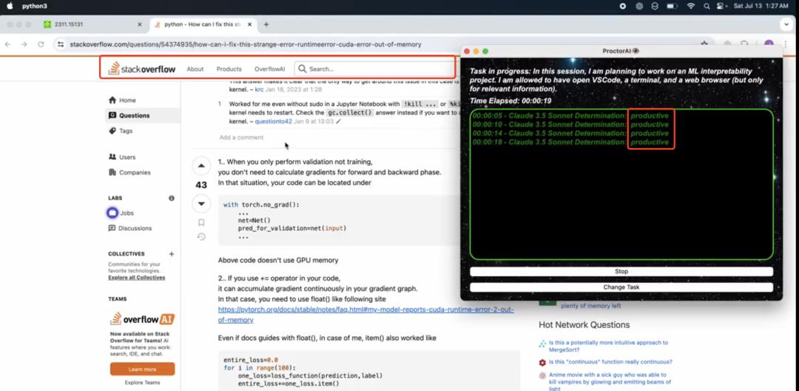799x391 pixels.
Task: Open the Anime movie vampires question
Action: 610,381
